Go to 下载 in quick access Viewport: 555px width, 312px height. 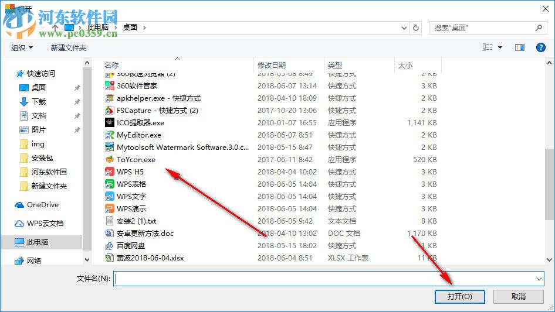coord(32,101)
